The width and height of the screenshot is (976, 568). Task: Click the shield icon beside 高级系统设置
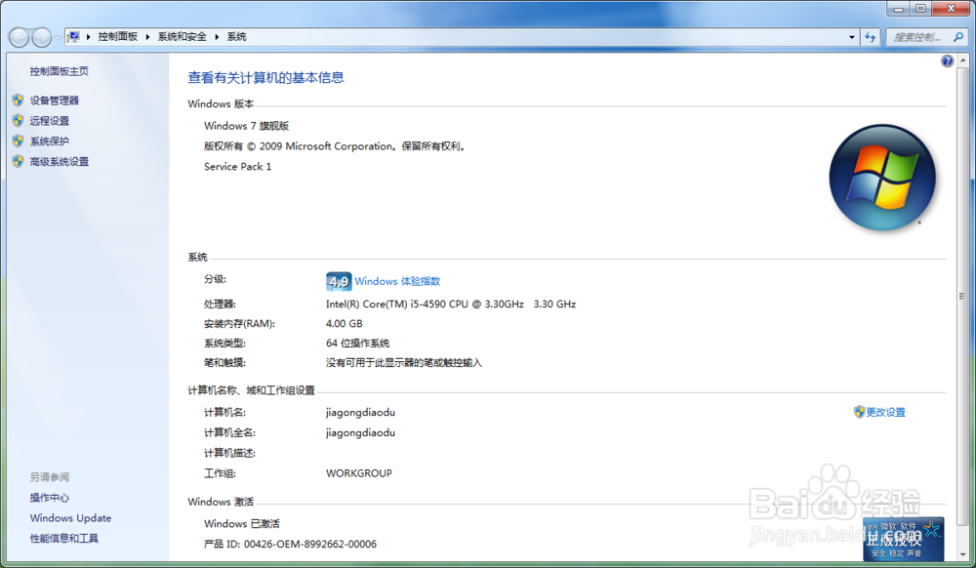coord(19,160)
